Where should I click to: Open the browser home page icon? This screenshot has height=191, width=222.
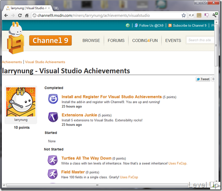(27, 15)
